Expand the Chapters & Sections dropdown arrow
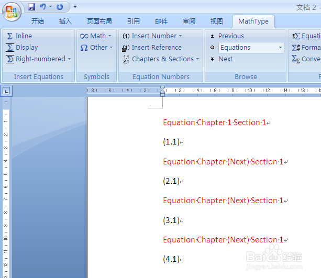This screenshot has height=278, width=321. (x=197, y=59)
